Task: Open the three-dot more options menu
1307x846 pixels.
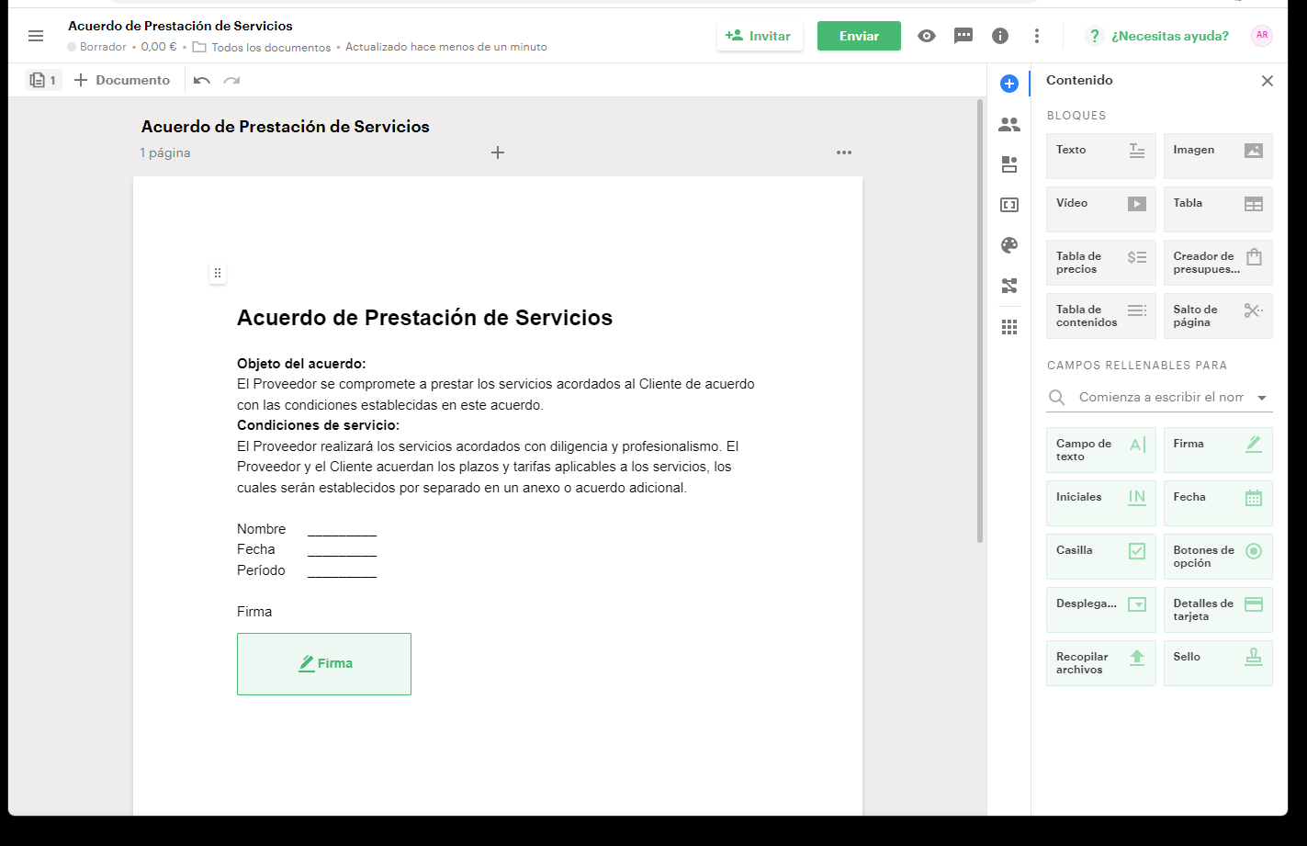Action: pyautogui.click(x=1037, y=36)
